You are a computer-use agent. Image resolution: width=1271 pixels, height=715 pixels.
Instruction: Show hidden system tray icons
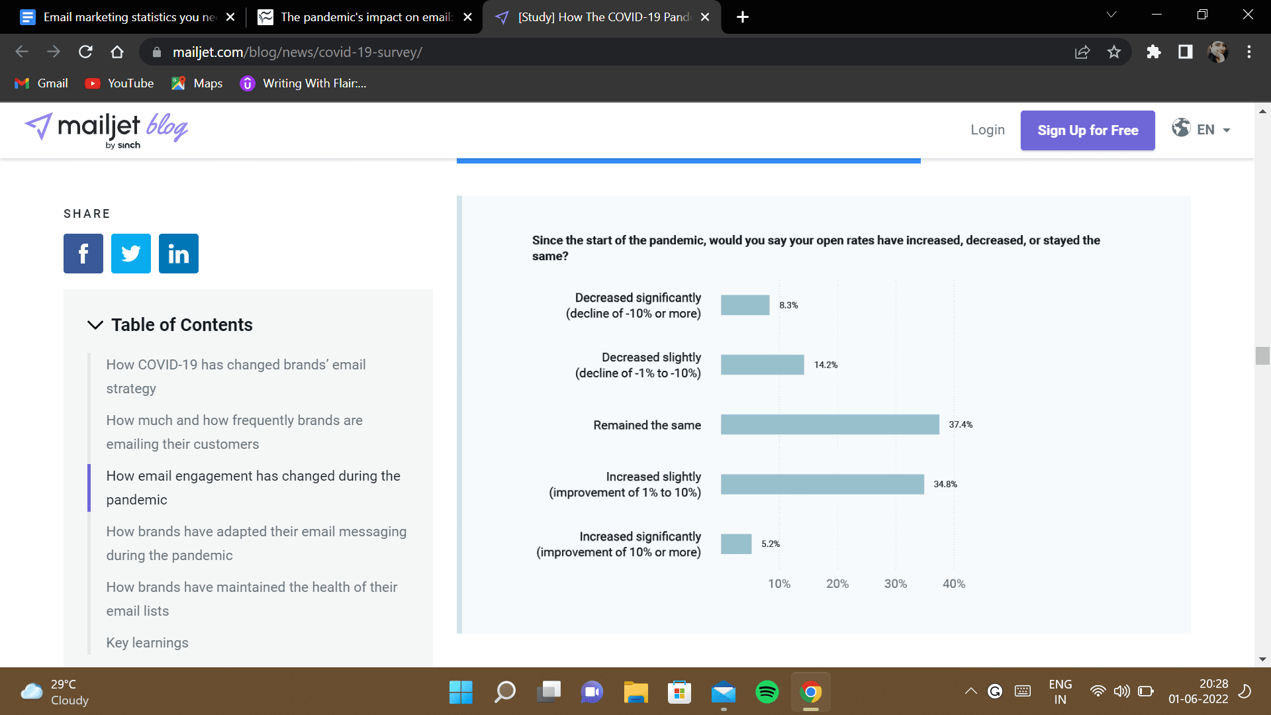point(970,691)
